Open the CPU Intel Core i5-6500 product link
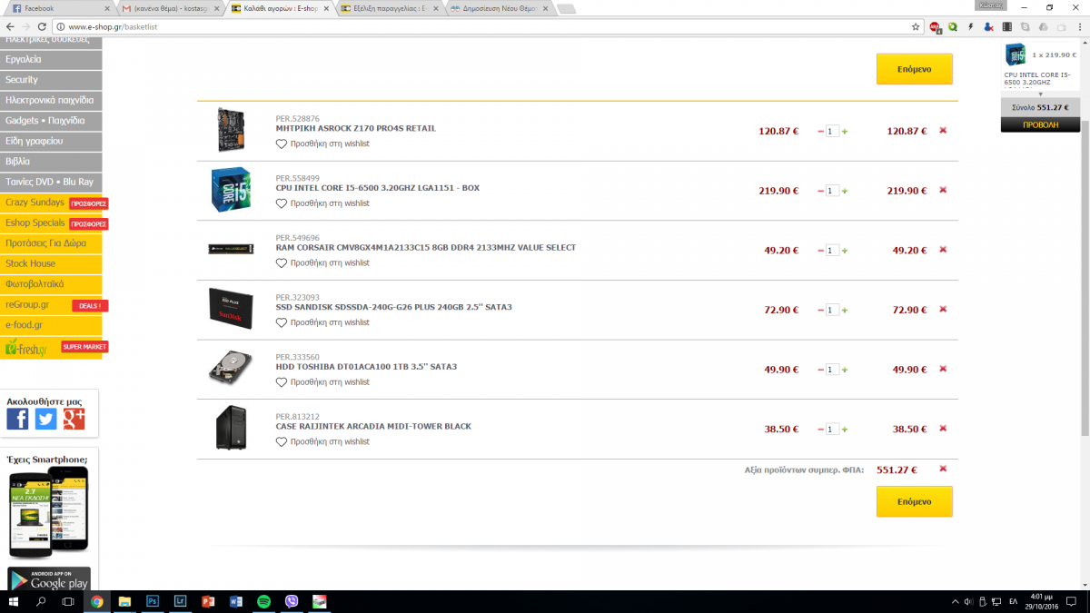The height and width of the screenshot is (613, 1090). tap(378, 188)
